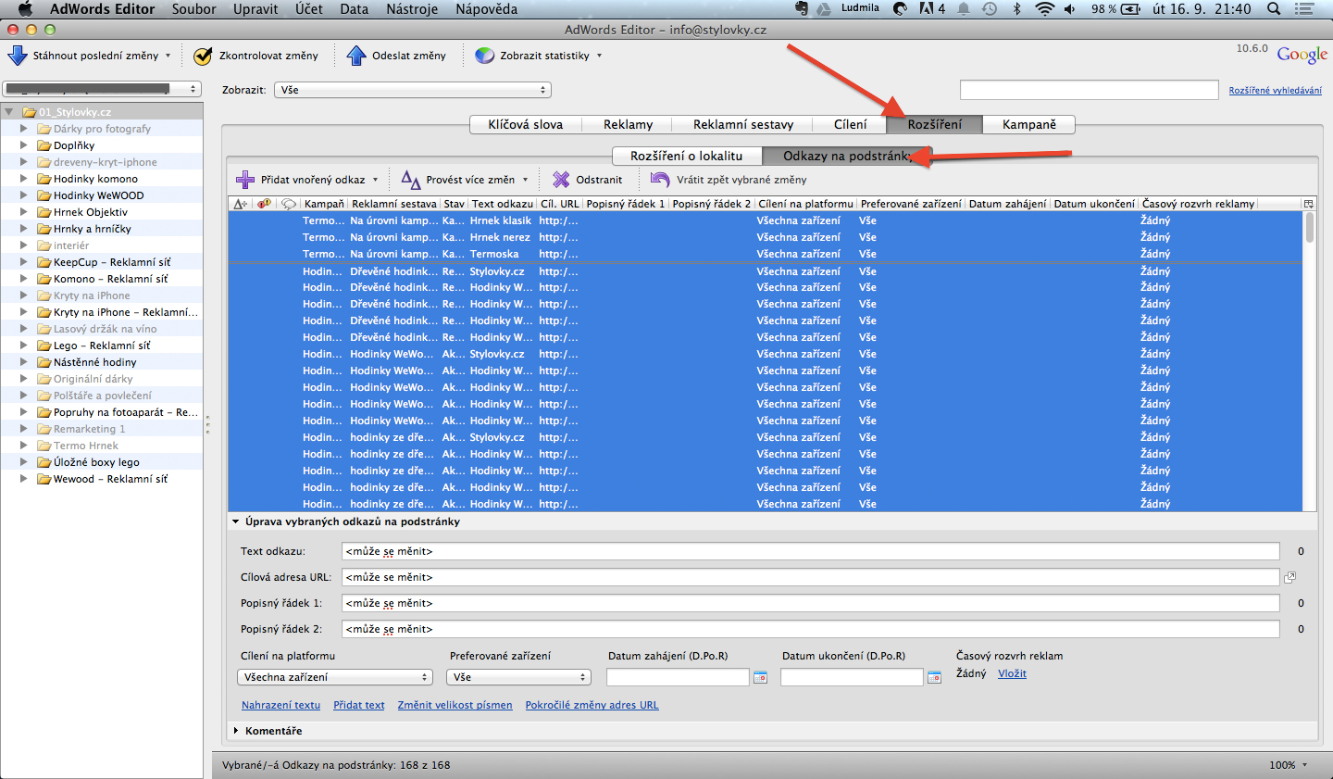Click the Stáhnout poslední změny download icon

18,56
